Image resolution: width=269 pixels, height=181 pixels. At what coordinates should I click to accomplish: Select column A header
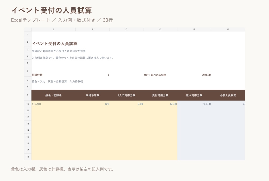tap(53, 29)
